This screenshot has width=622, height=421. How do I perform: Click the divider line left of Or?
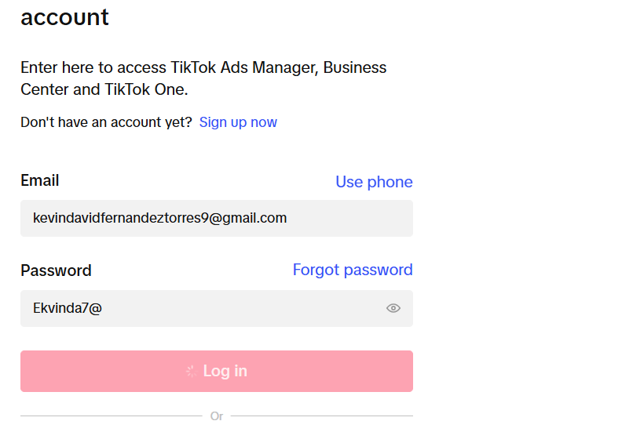(x=112, y=416)
